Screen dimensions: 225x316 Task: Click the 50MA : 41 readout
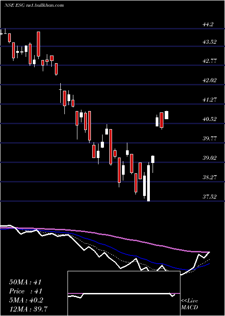coord(25,282)
